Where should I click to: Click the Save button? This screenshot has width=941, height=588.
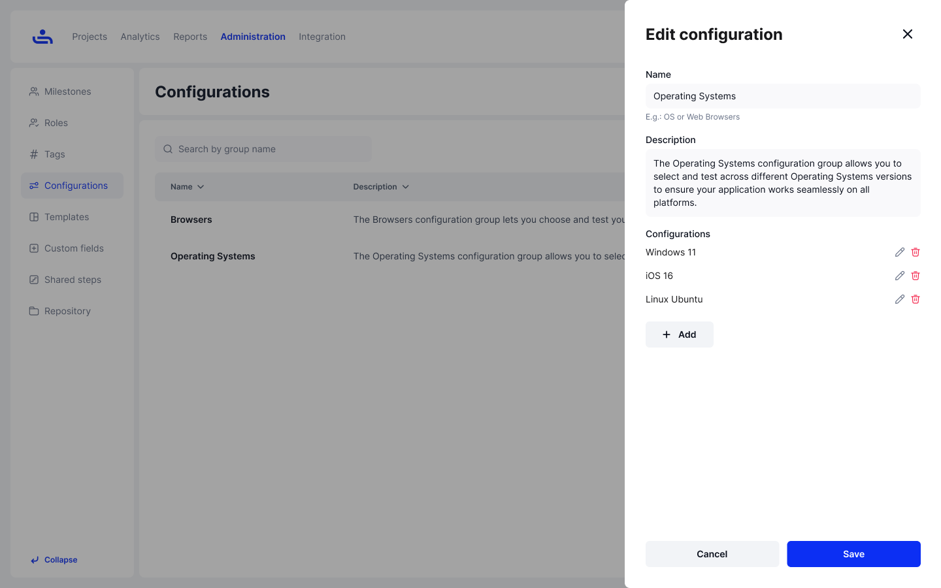click(853, 554)
